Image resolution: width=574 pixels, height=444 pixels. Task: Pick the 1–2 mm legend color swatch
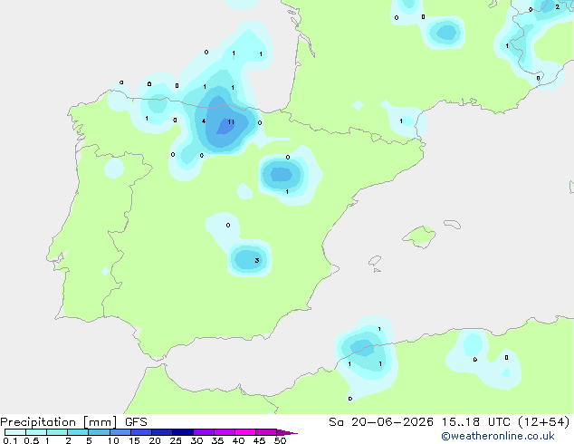coord(57,432)
